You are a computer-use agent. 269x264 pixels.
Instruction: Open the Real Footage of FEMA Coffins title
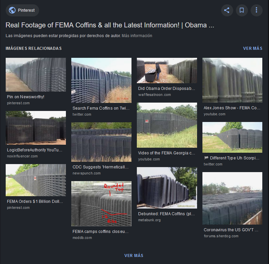pyautogui.click(x=110, y=25)
